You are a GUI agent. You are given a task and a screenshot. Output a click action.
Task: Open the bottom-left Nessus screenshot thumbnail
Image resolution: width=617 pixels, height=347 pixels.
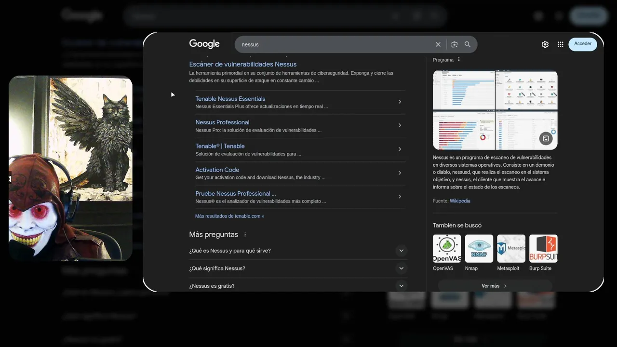pos(464,130)
